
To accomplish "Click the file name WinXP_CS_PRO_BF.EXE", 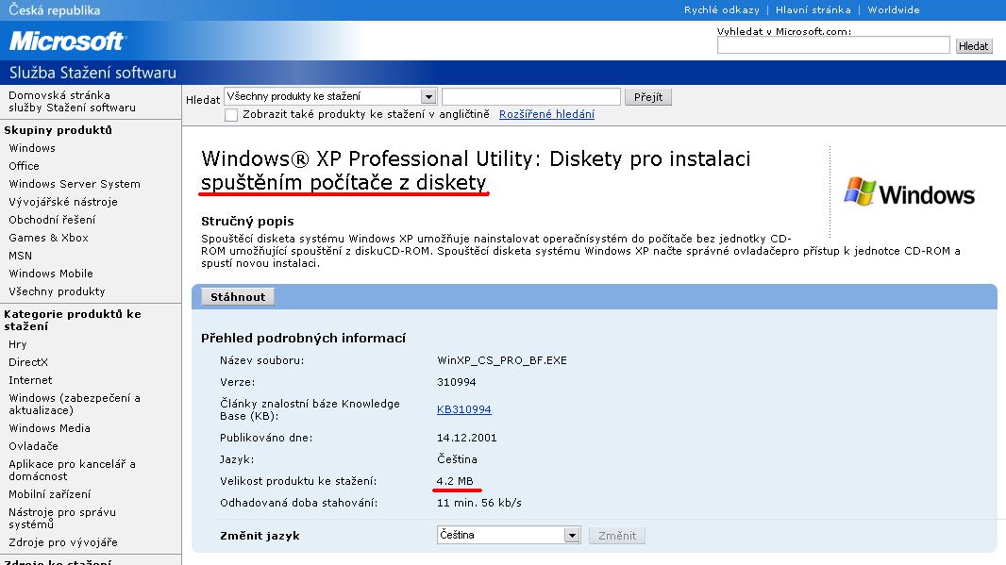I will (x=502, y=360).
